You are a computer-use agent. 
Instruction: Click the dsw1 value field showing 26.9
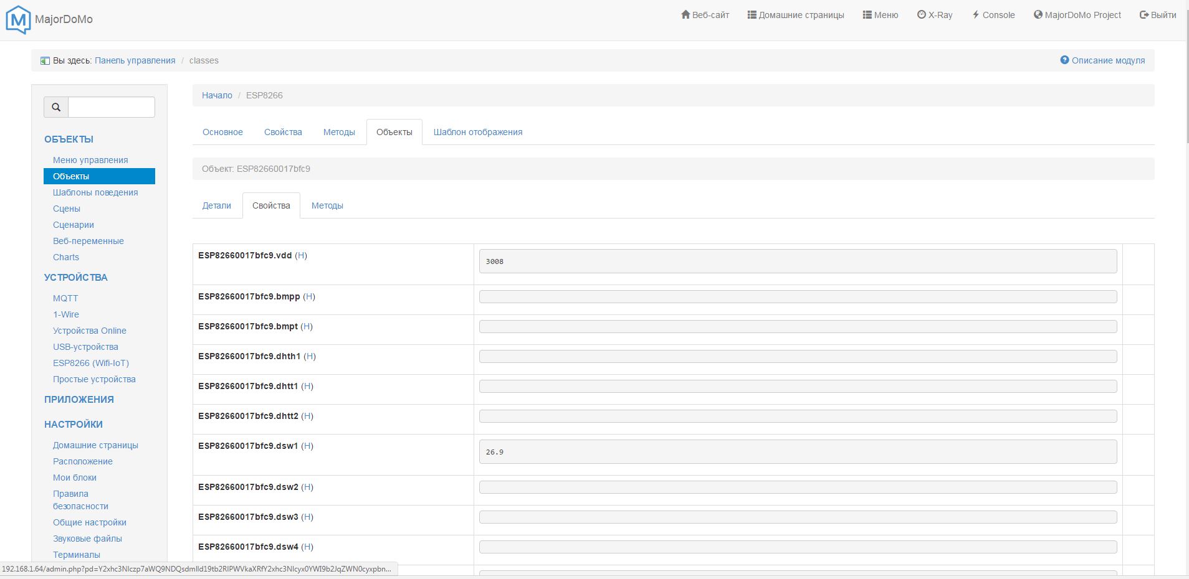click(x=797, y=452)
